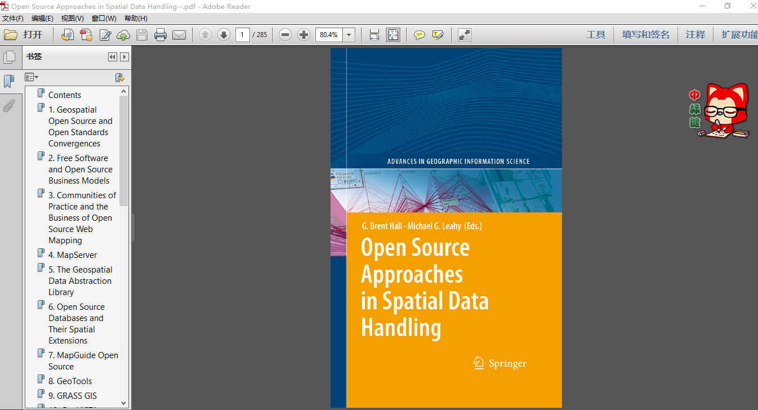Switch to Read mode view
The height and width of the screenshot is (410, 758).
(x=465, y=35)
